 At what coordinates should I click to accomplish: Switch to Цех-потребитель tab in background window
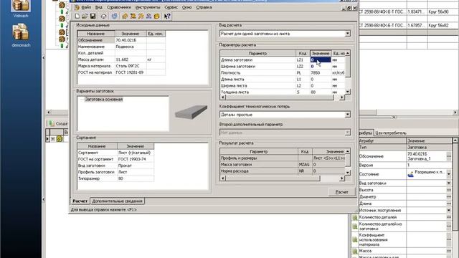click(x=390, y=133)
